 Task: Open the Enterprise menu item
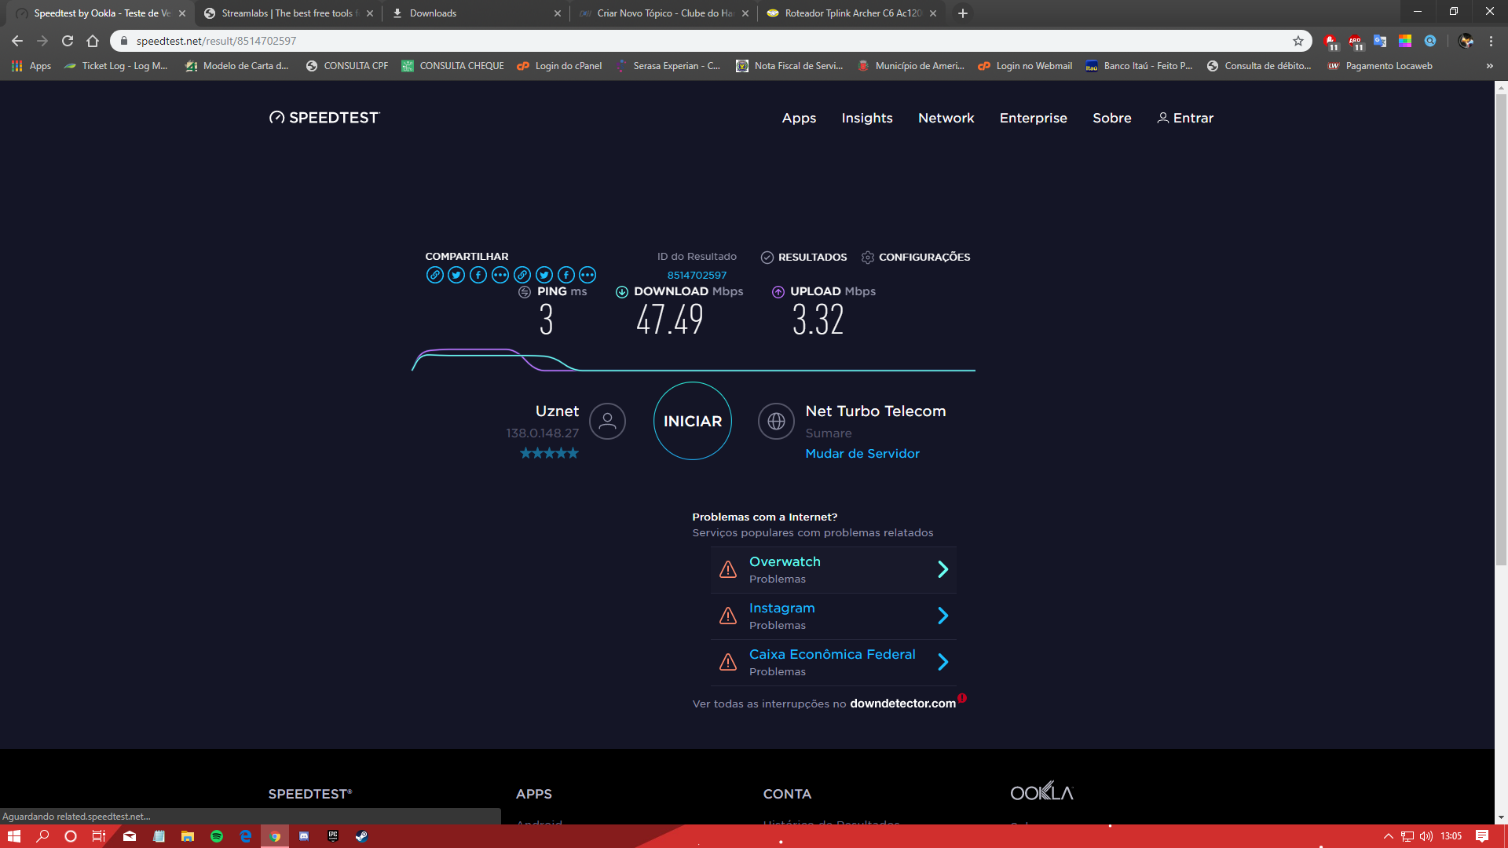pyautogui.click(x=1033, y=118)
